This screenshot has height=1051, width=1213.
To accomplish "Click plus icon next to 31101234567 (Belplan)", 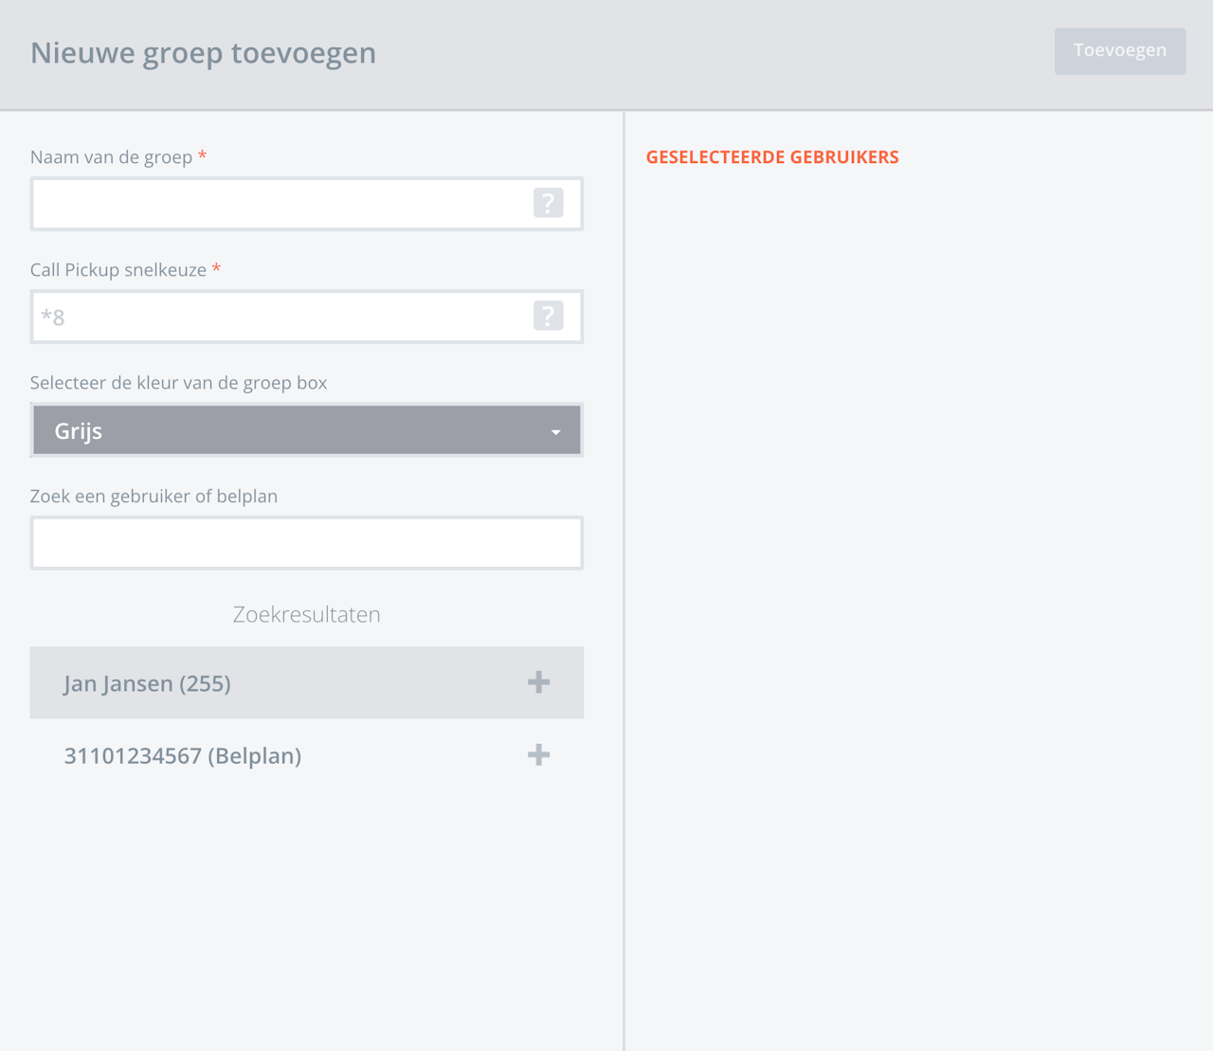I will pyautogui.click(x=538, y=754).
